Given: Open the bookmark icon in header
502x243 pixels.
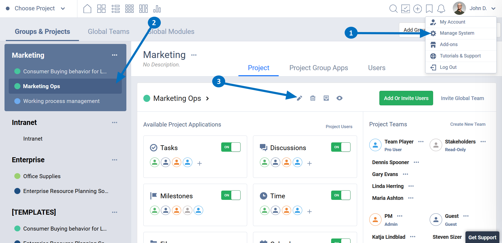Looking at the screenshot, I should pos(429,9).
